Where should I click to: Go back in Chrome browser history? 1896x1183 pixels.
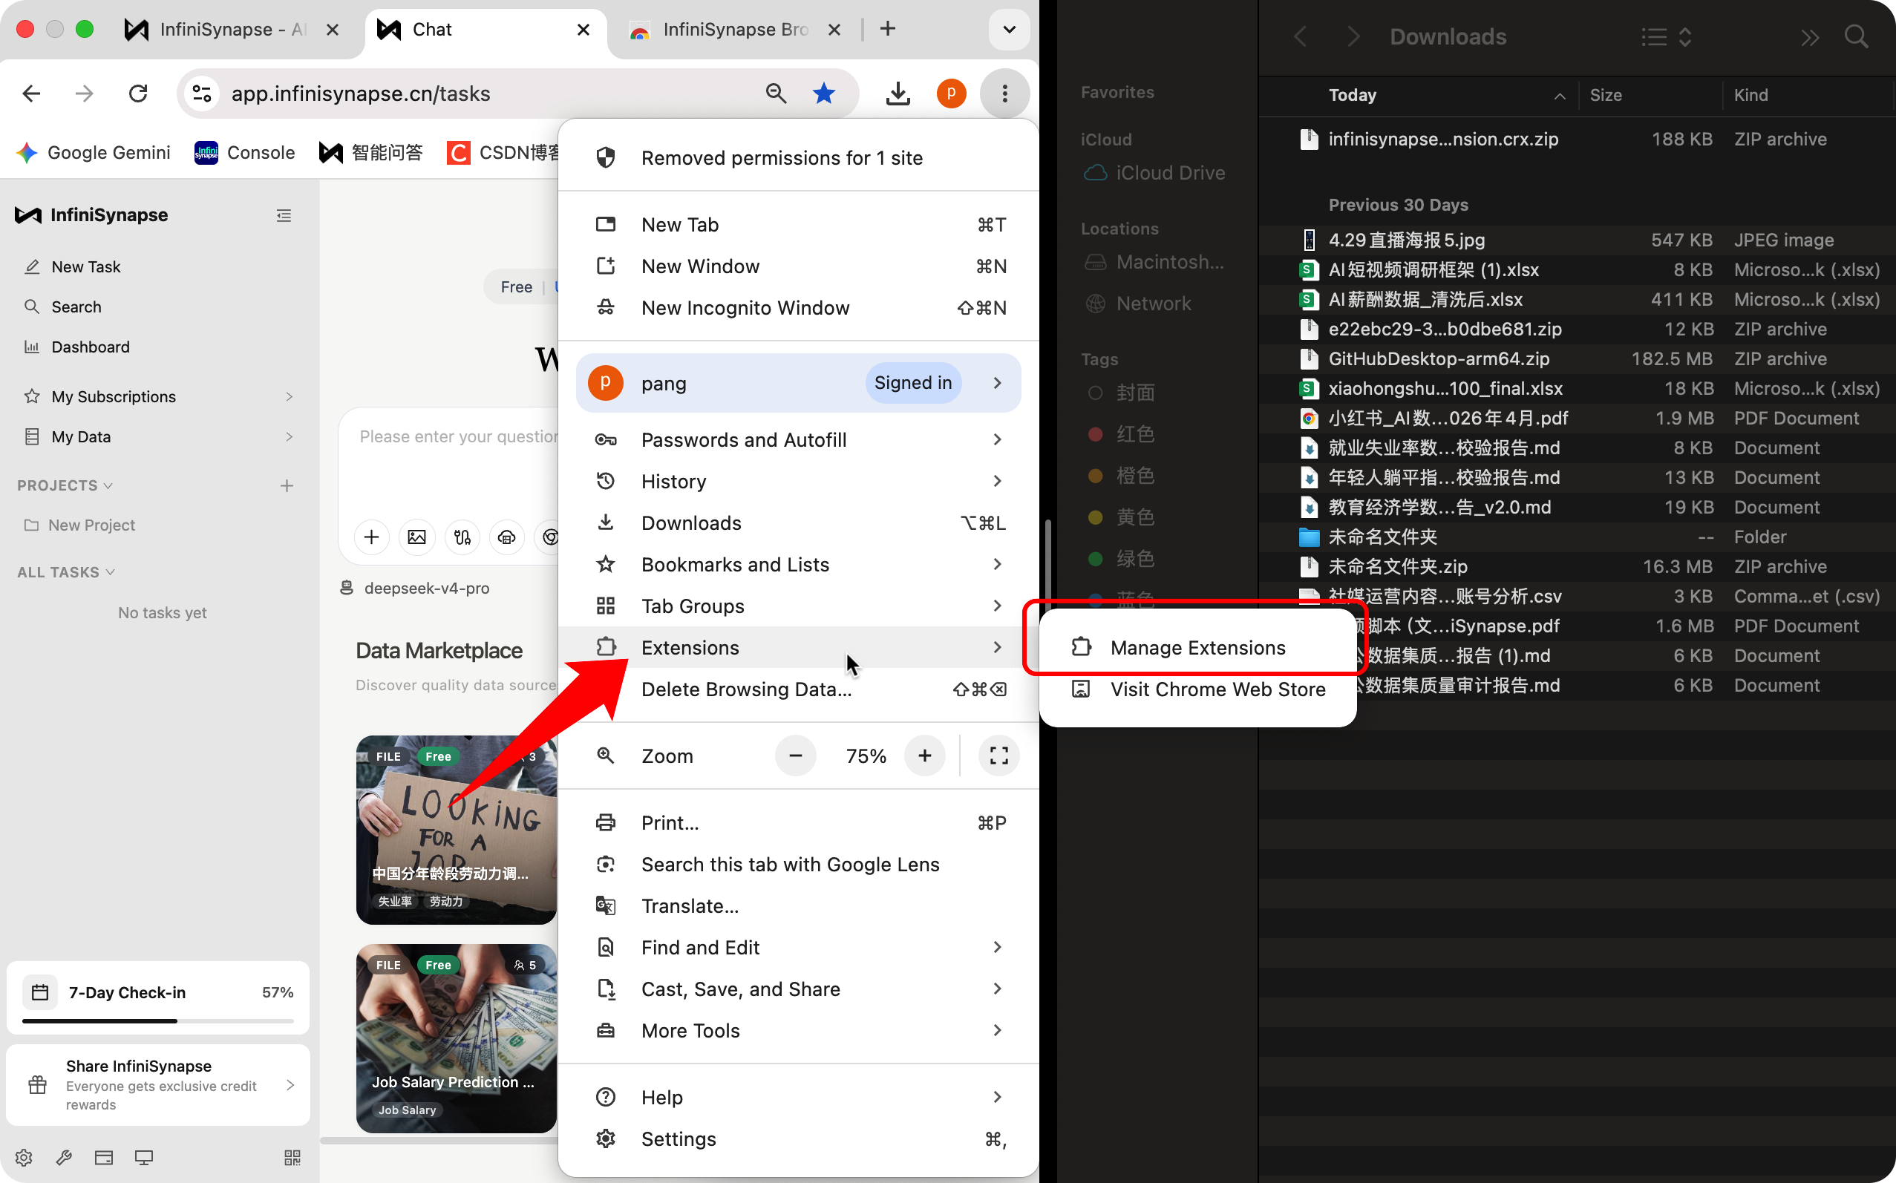(x=31, y=94)
